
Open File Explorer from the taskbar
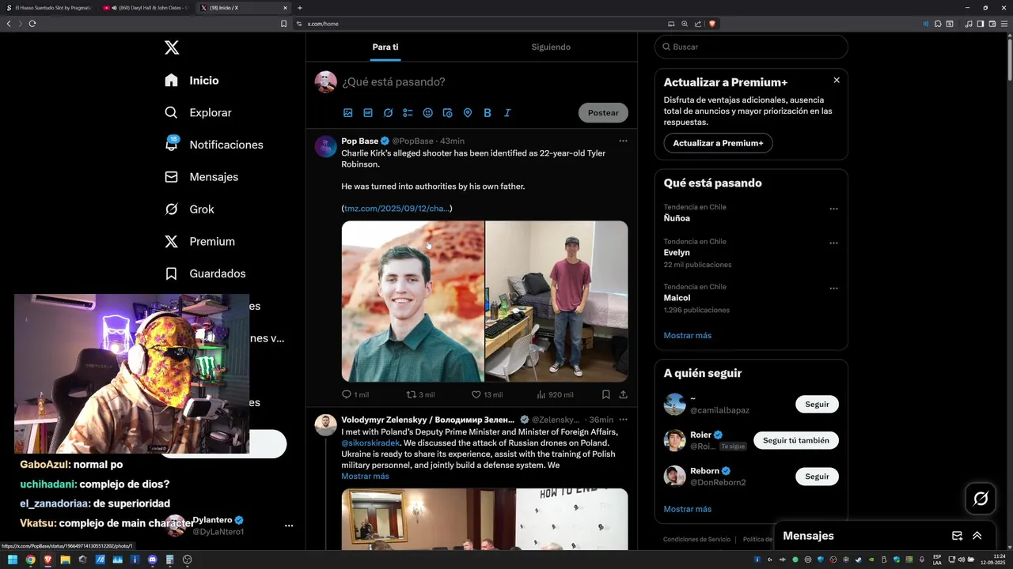tap(65, 560)
